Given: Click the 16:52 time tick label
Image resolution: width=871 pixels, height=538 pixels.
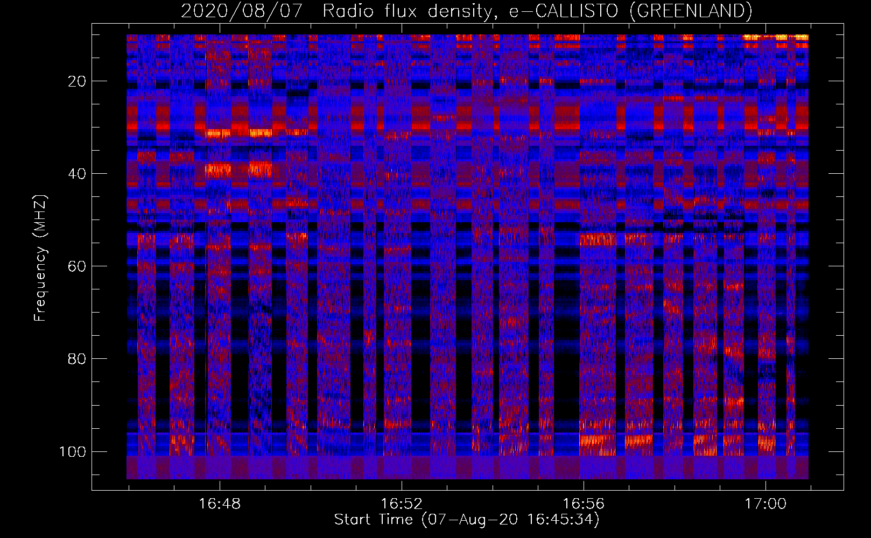Looking at the screenshot, I should coord(402,504).
